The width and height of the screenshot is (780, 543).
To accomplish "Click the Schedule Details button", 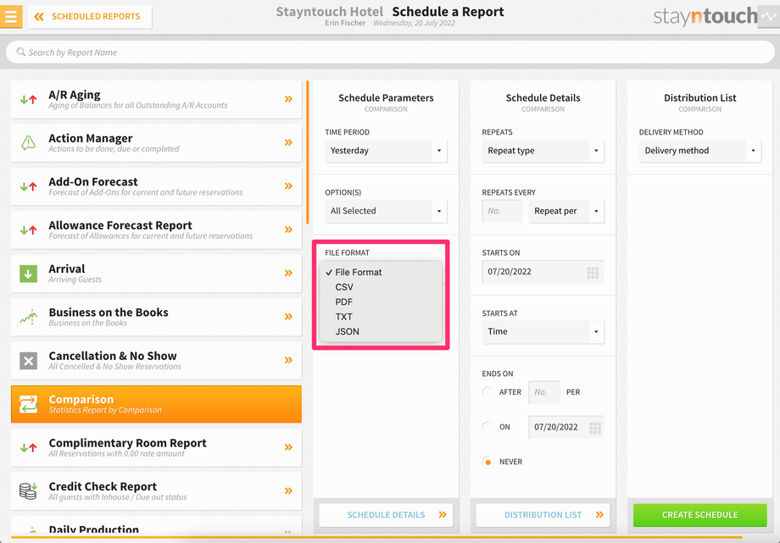I will point(386,515).
